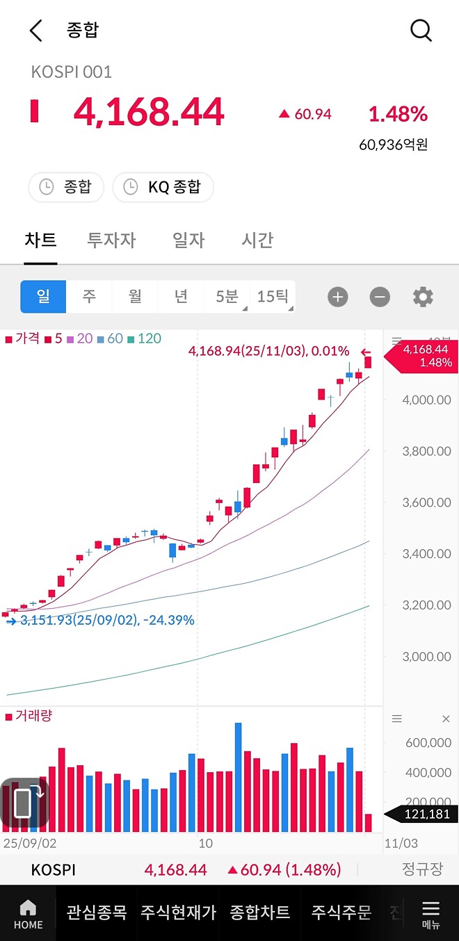Image resolution: width=459 pixels, height=941 pixels.
Task: Switch to the 일자 tab
Action: 187,240
